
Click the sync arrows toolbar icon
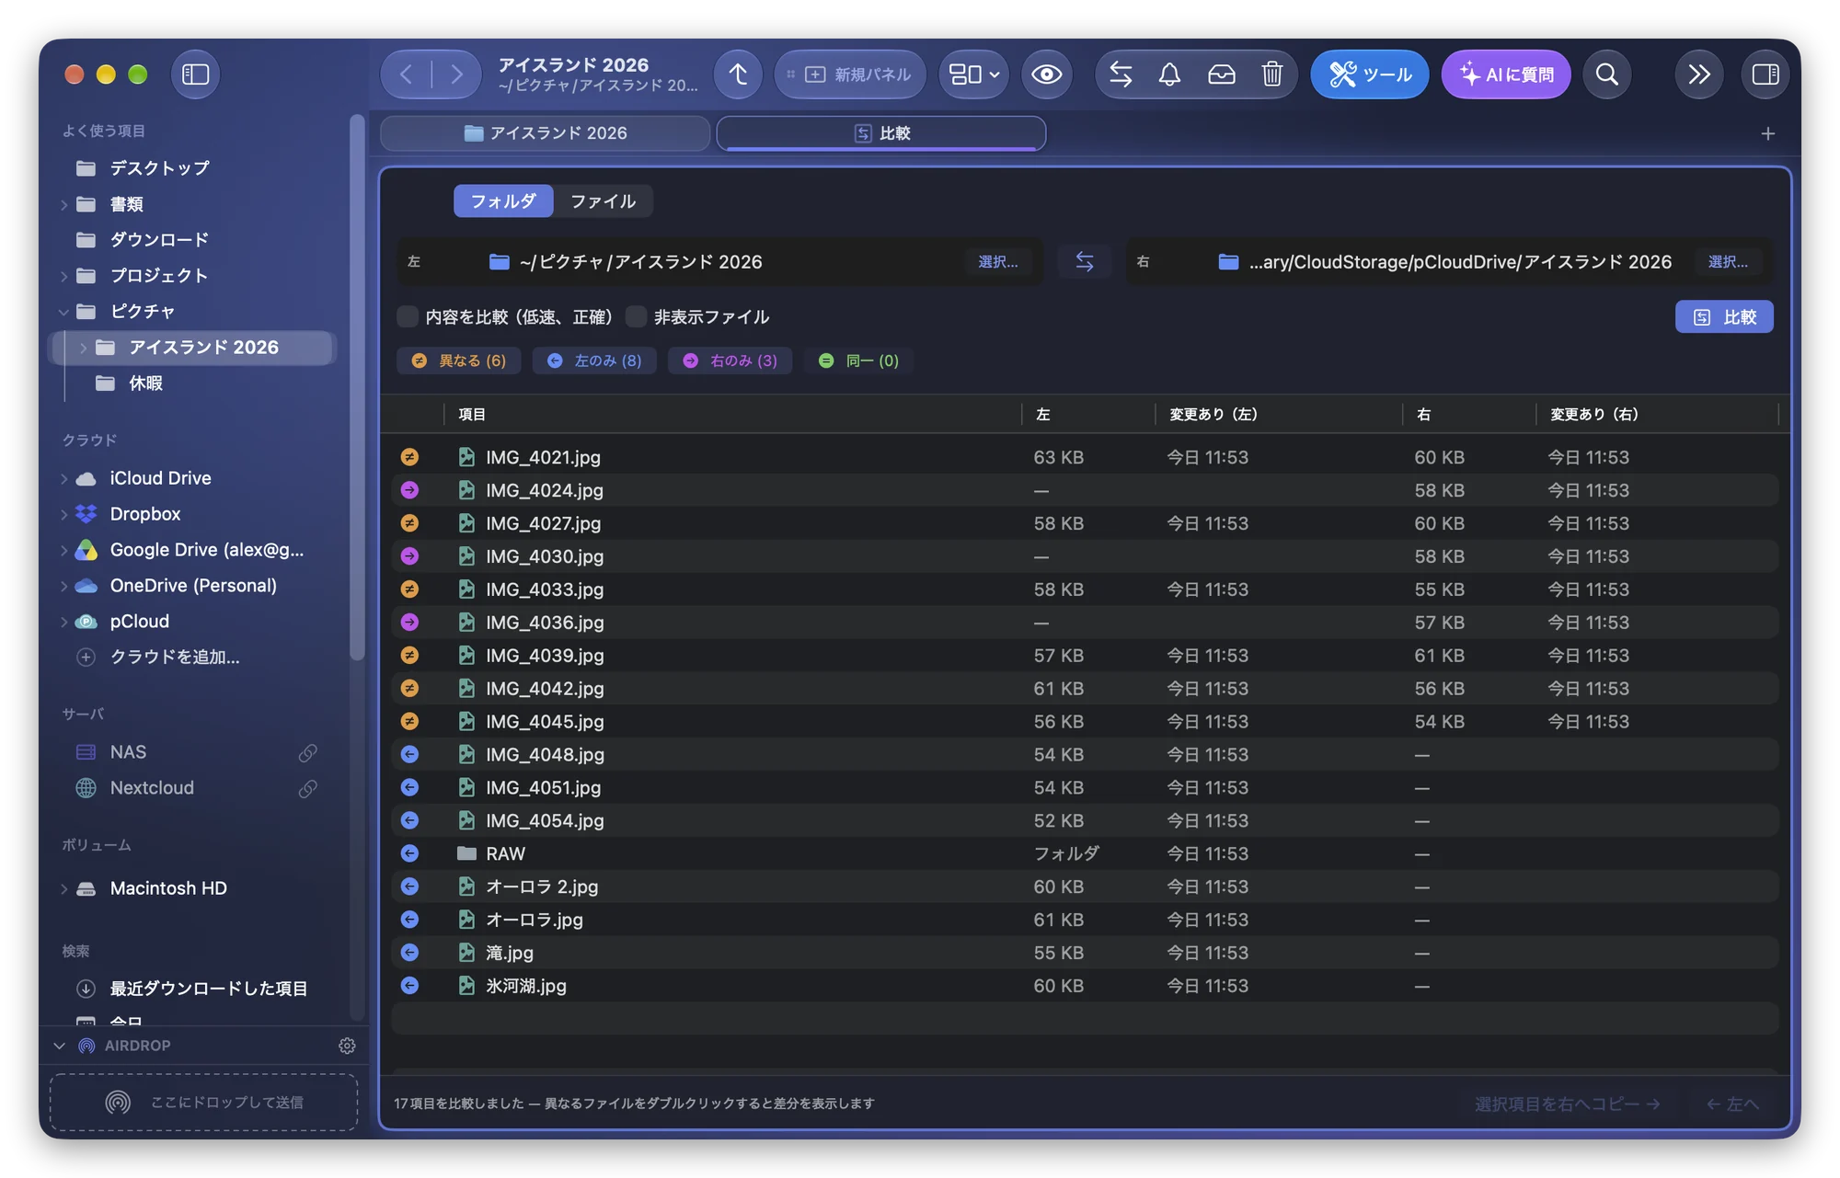pyautogui.click(x=1121, y=74)
